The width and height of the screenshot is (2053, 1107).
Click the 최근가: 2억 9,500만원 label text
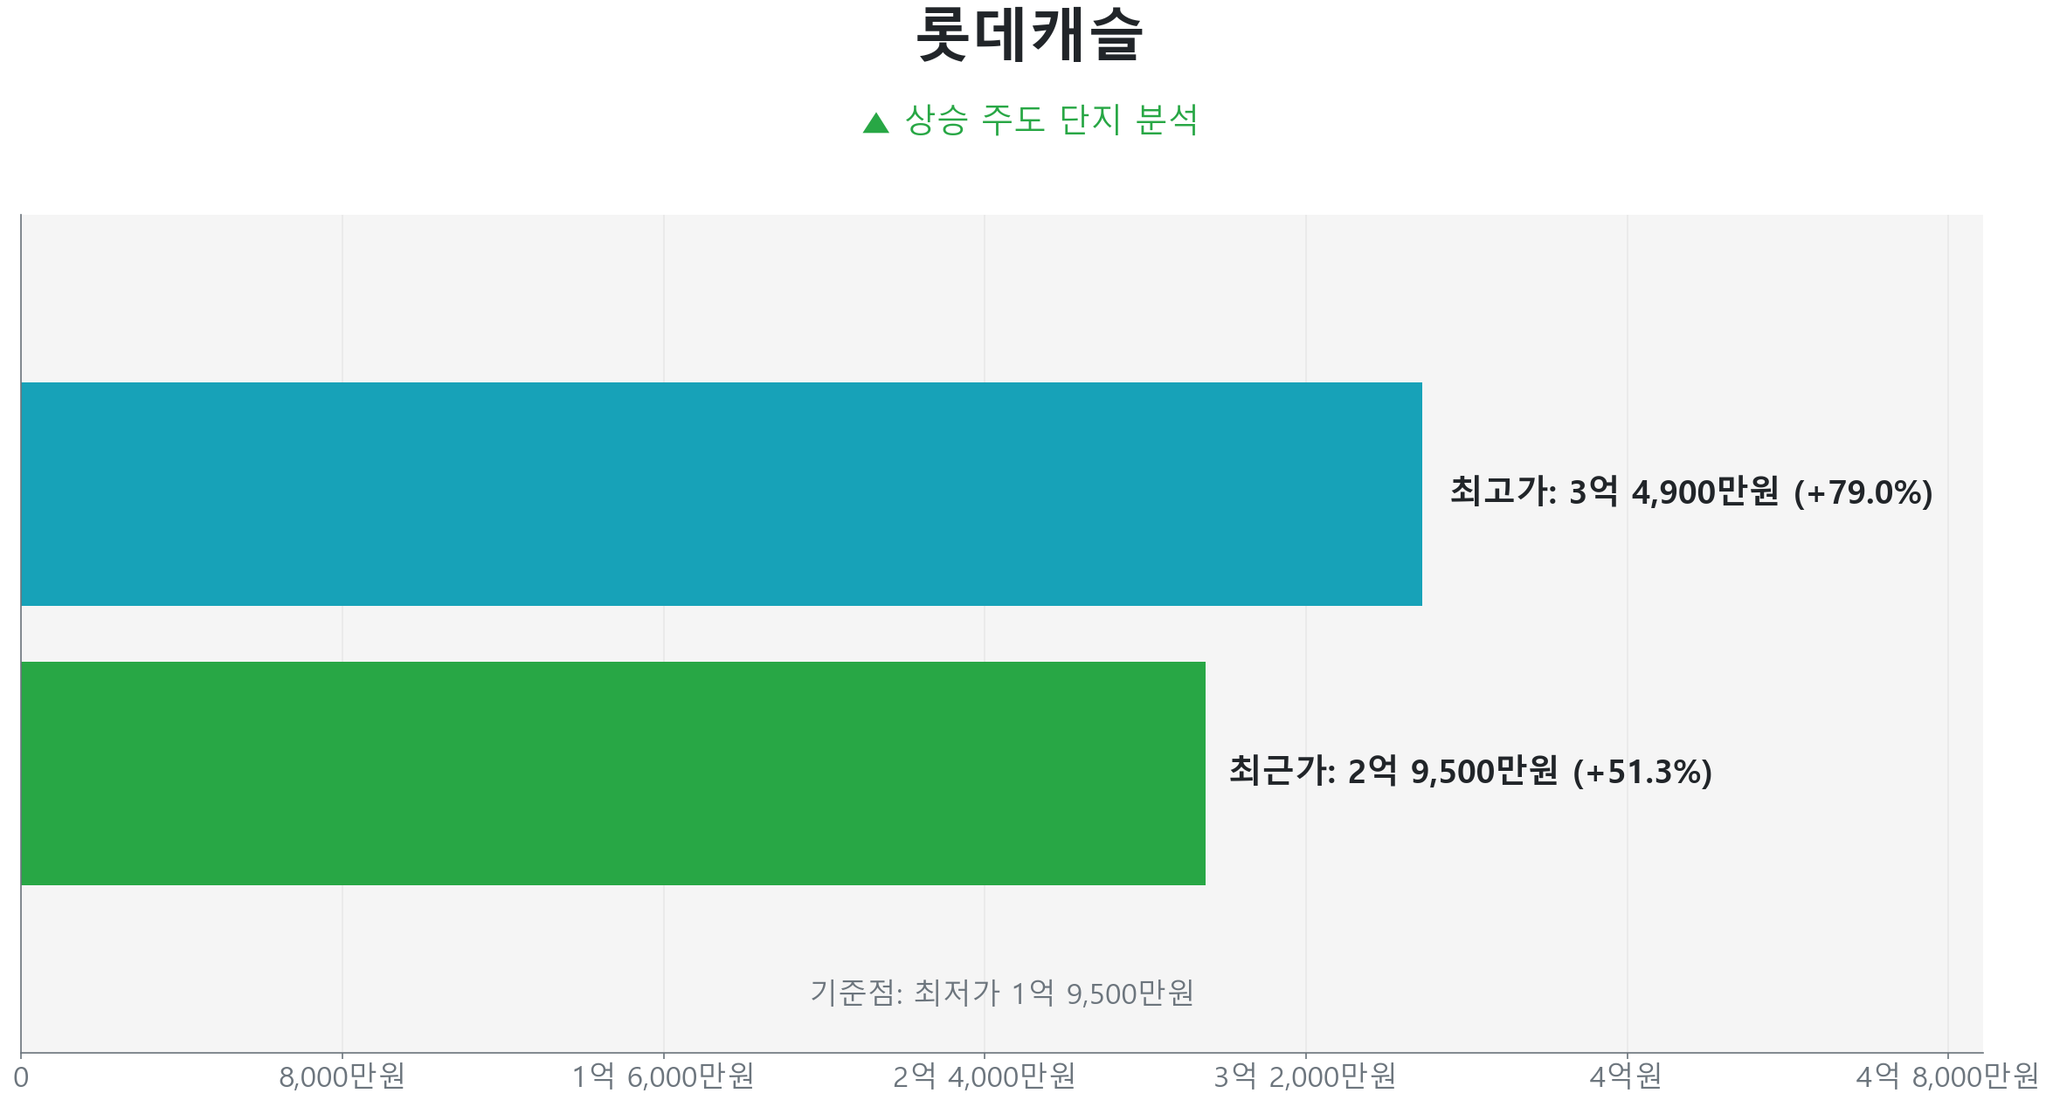tap(1393, 772)
